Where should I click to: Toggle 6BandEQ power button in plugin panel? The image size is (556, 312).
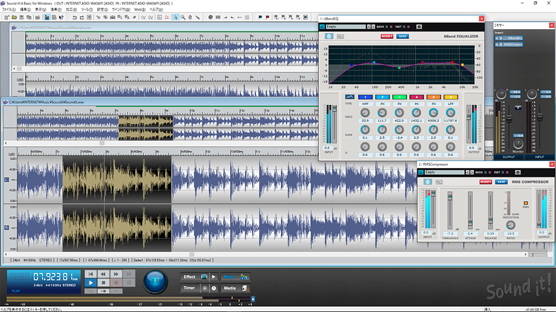point(329,36)
